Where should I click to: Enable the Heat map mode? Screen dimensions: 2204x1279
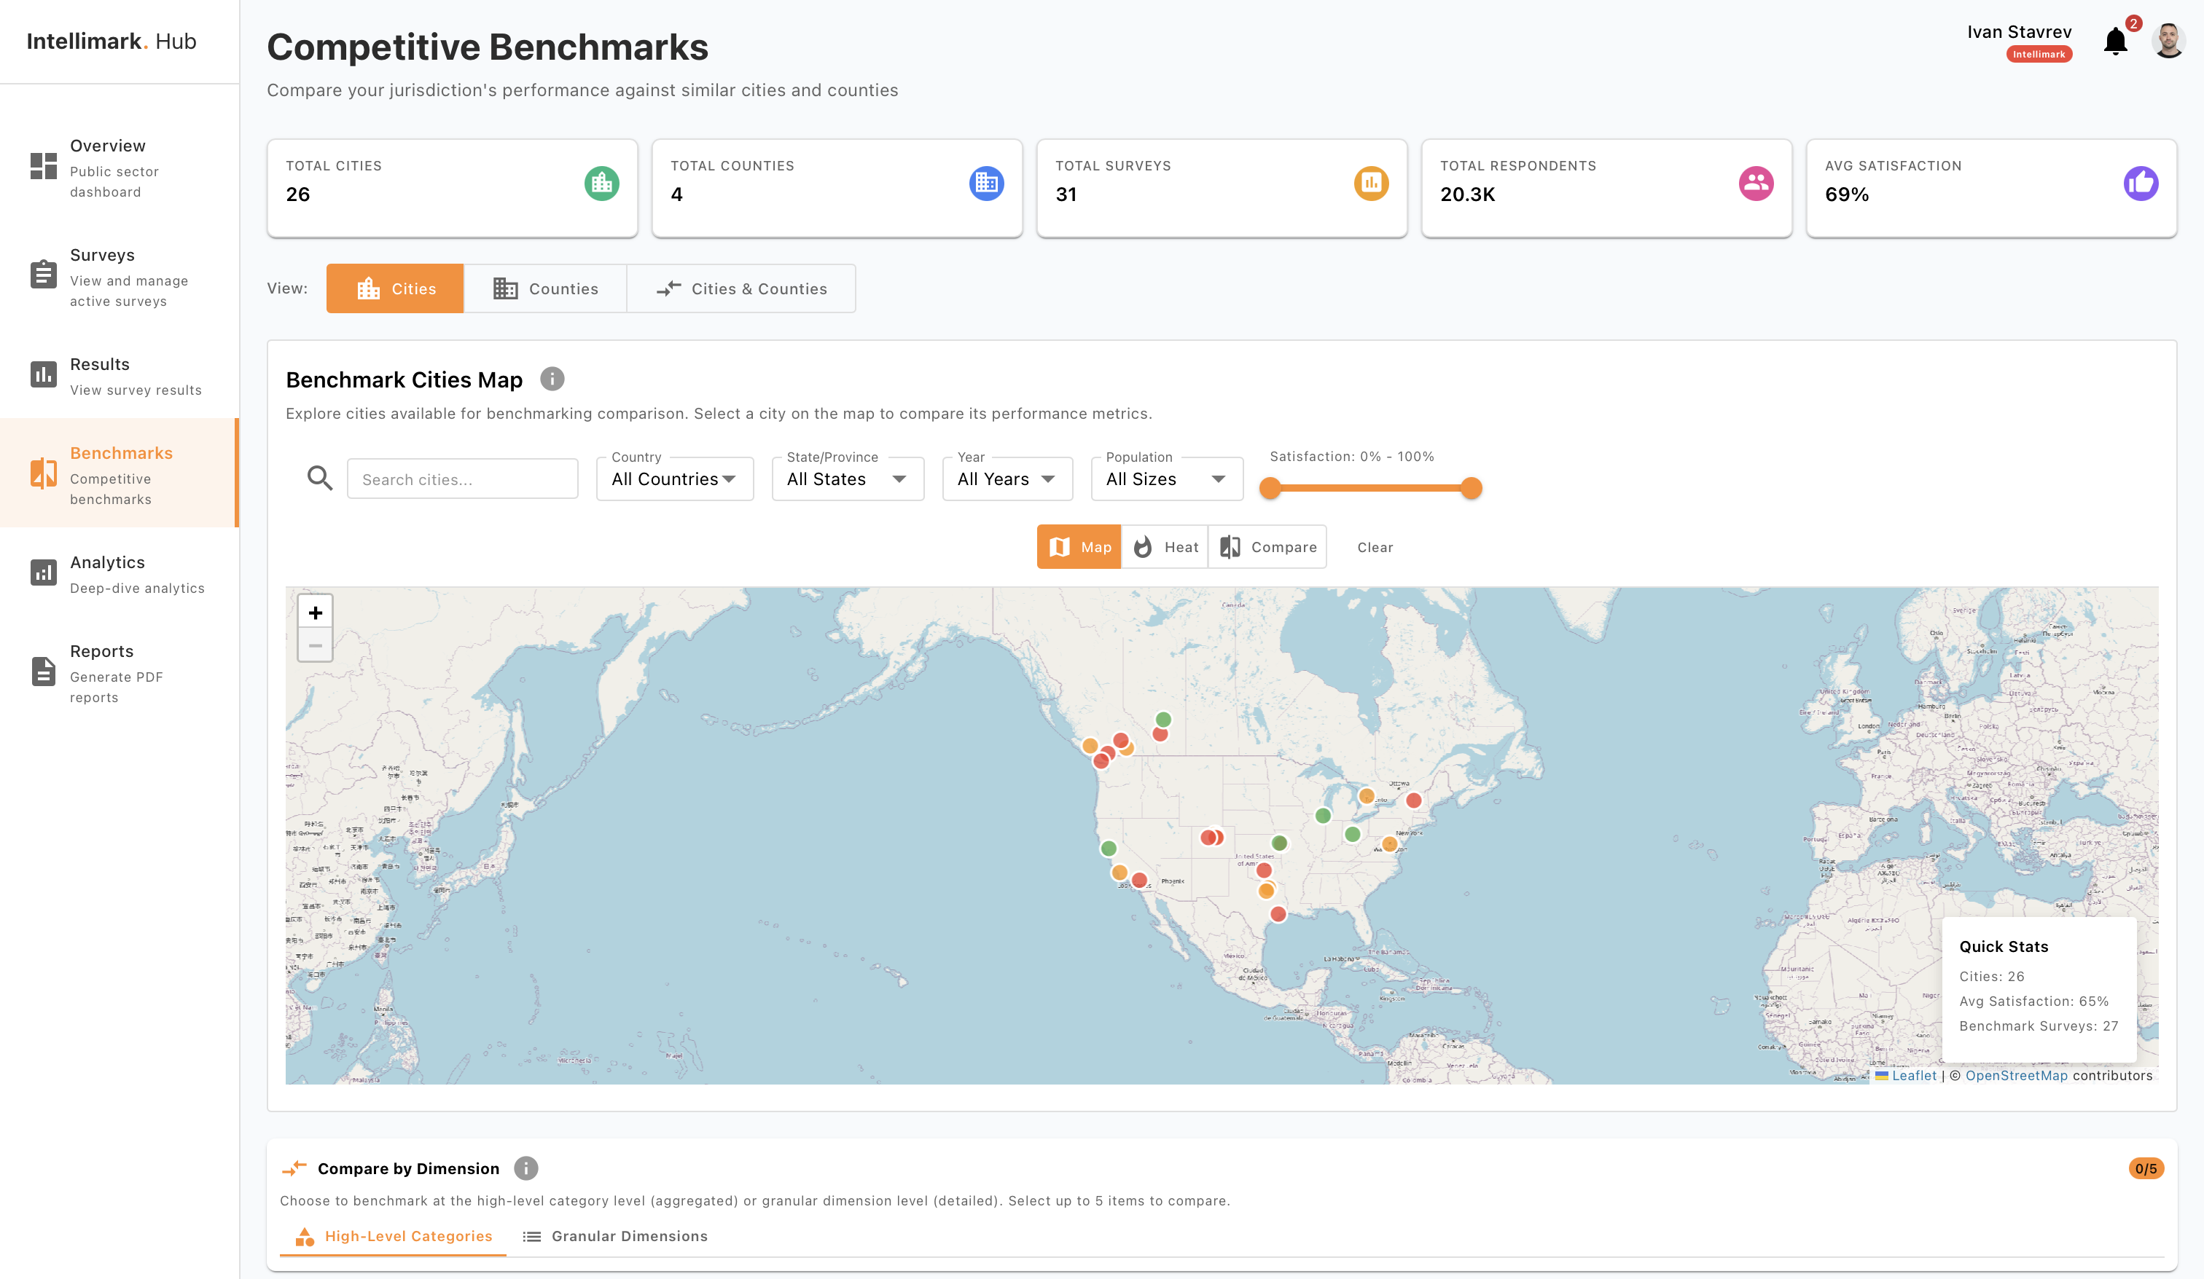pyautogui.click(x=1165, y=546)
